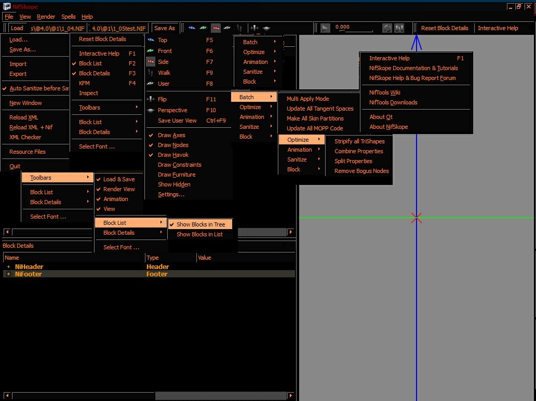Click the Perspective icon in the toolbar
This screenshot has width=536, height=401.
(x=266, y=28)
